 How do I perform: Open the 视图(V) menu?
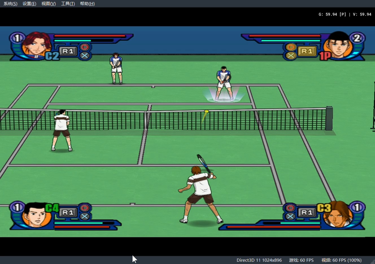coord(49,4)
